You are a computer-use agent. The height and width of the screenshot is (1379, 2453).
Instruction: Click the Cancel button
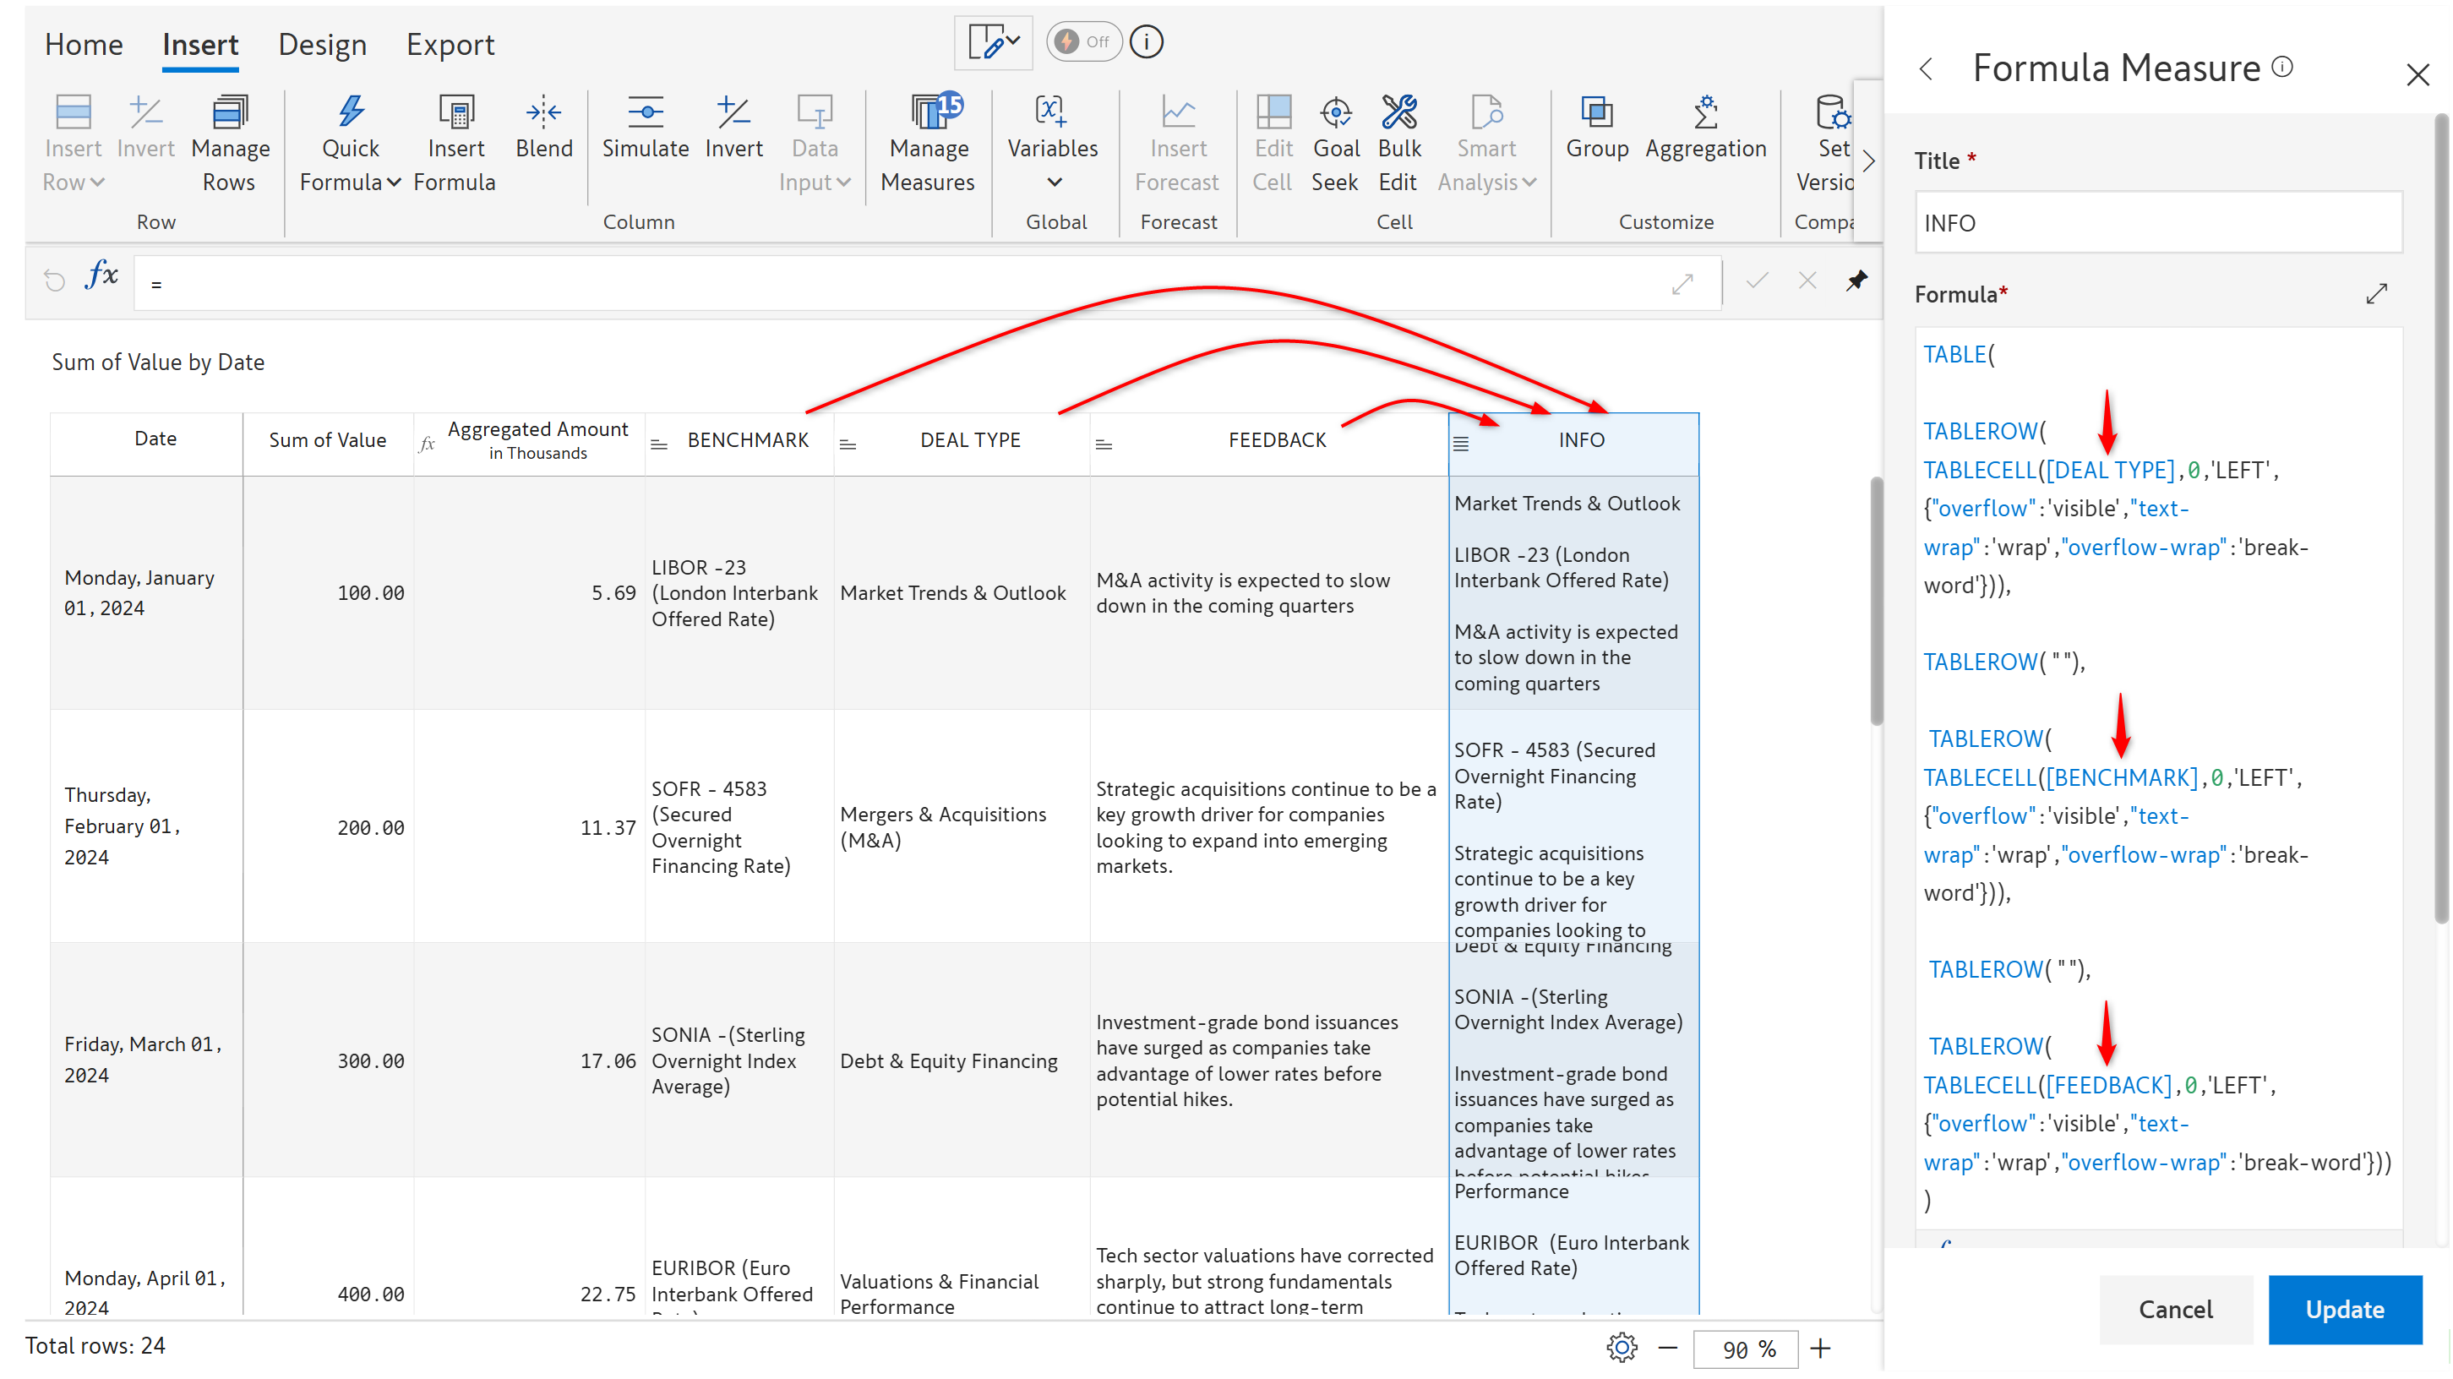click(x=2175, y=1309)
